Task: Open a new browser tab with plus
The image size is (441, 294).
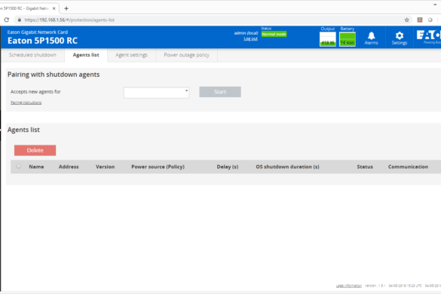Action: [66, 8]
